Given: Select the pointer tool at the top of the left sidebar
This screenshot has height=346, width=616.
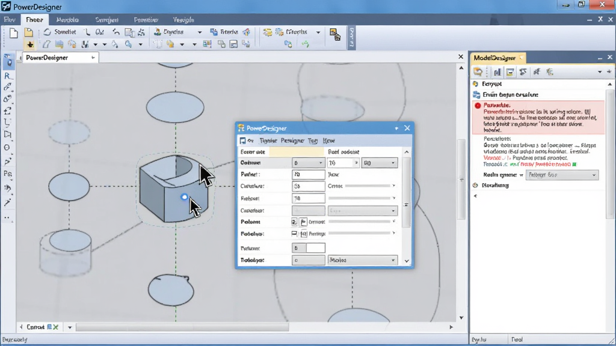Looking at the screenshot, I should (8, 61).
